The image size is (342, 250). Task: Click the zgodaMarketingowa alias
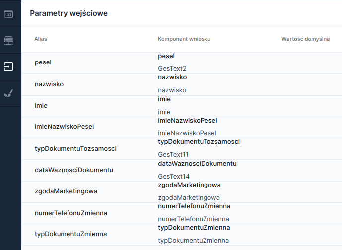(66, 191)
